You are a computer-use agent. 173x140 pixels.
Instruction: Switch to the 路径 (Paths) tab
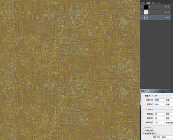pos(154,3)
